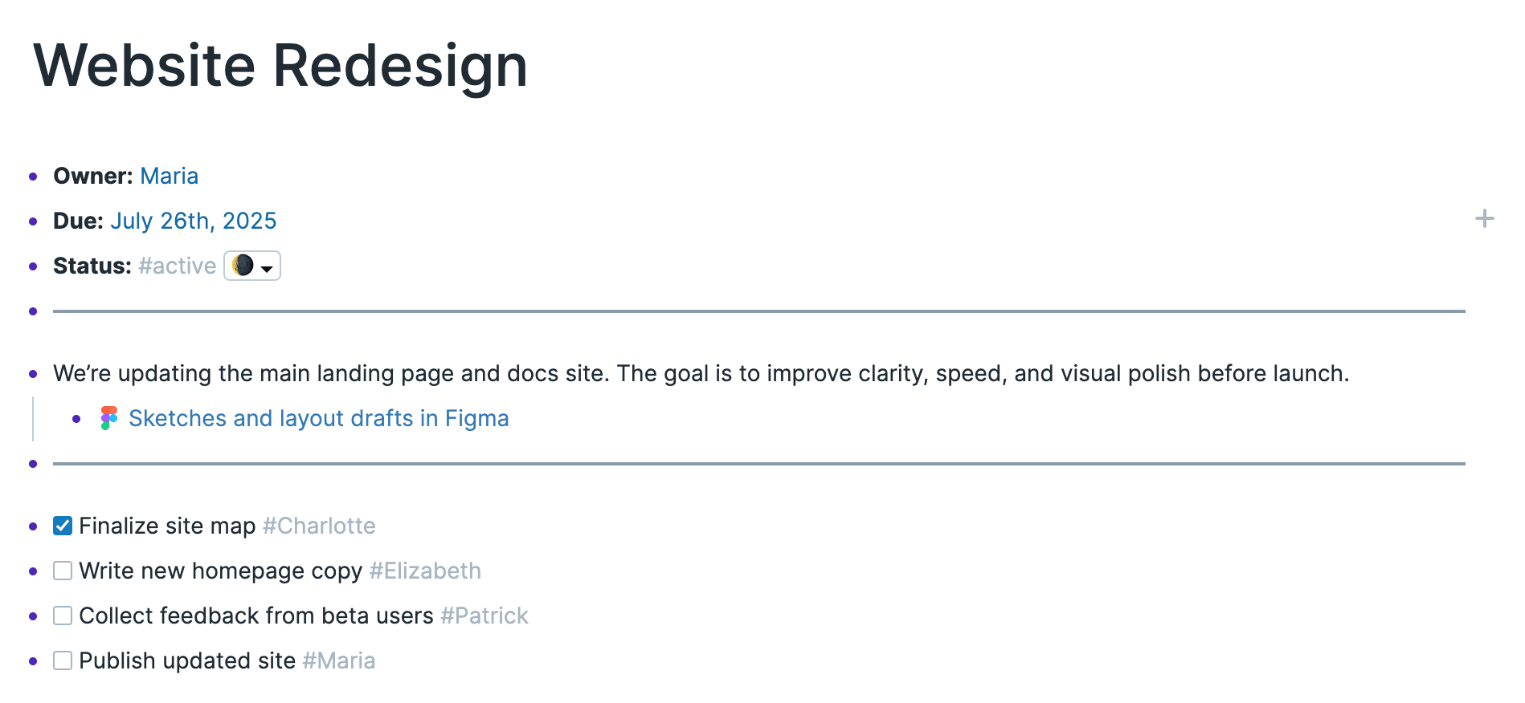Select the #active tag
The height and width of the screenshot is (703, 1525).
click(x=177, y=266)
